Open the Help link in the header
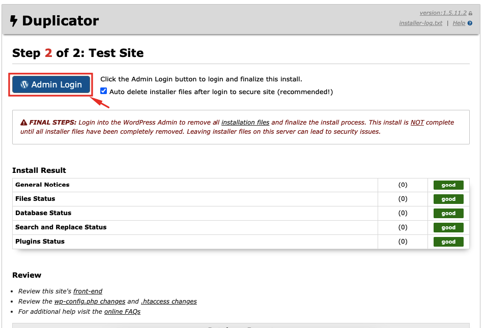Viewport: 485px width, 328px height. click(x=459, y=23)
